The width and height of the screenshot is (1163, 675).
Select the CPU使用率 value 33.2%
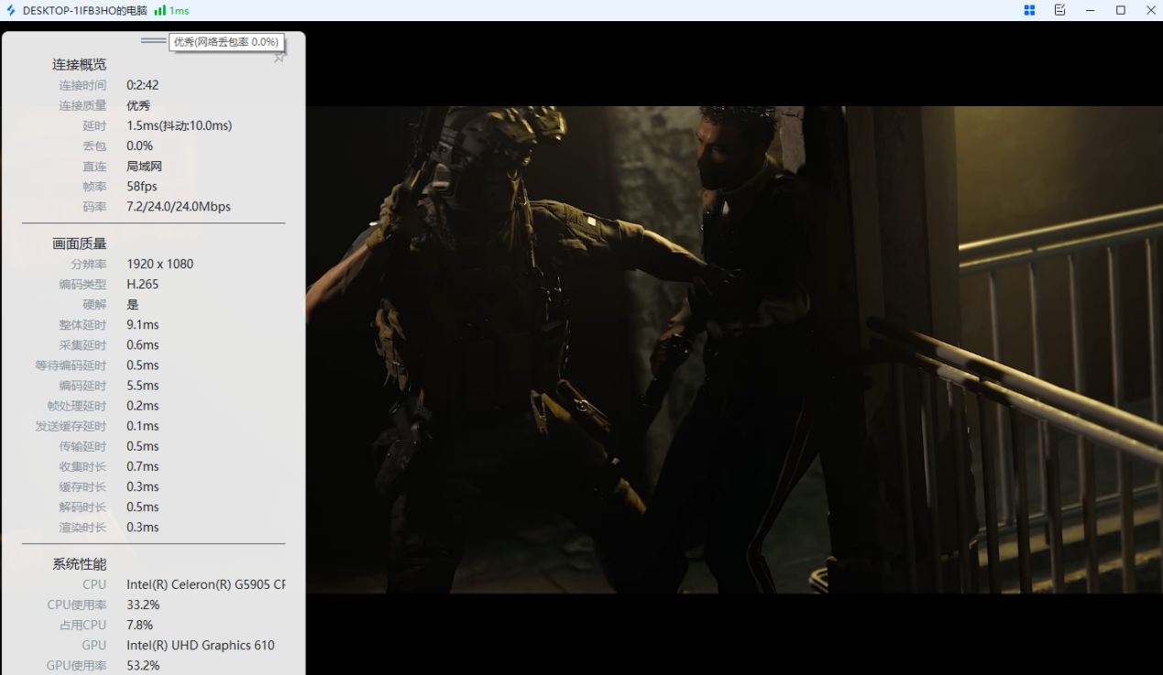pos(144,604)
